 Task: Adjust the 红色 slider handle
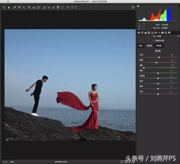[159, 57]
